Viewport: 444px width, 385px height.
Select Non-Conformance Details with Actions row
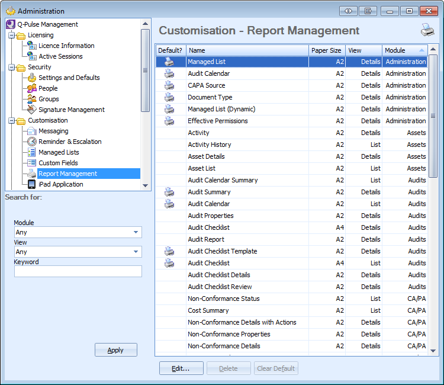(292, 322)
